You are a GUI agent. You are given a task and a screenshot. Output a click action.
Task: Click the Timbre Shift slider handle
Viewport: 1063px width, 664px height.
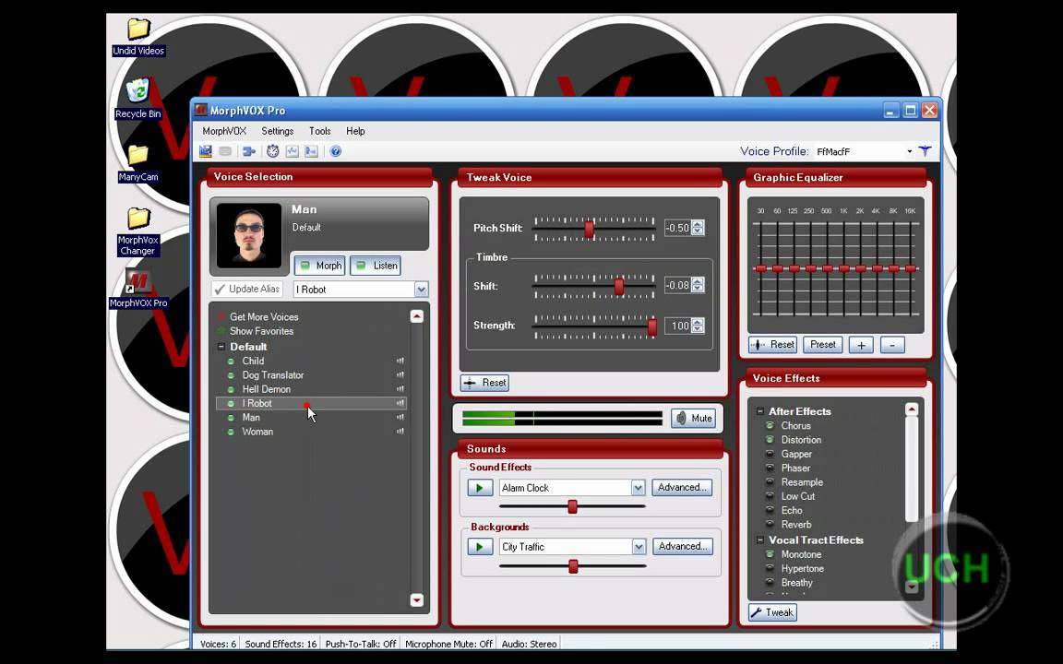(x=619, y=288)
